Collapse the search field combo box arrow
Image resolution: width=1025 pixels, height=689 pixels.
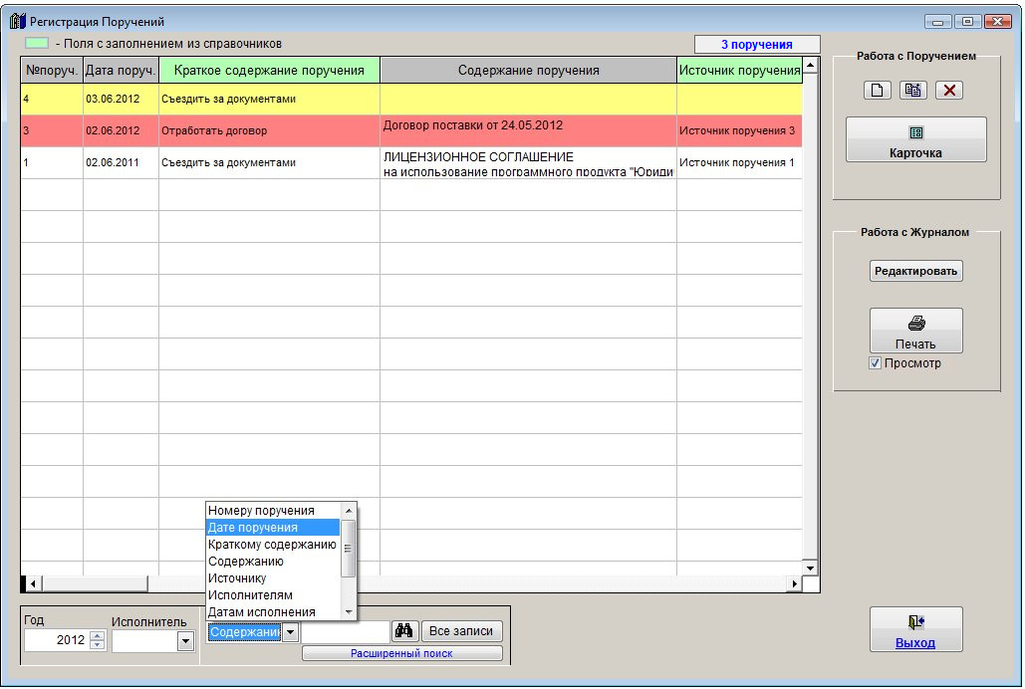290,631
